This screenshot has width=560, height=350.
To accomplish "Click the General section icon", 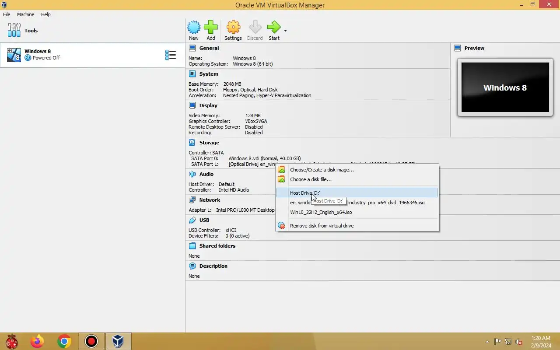I will click(192, 48).
